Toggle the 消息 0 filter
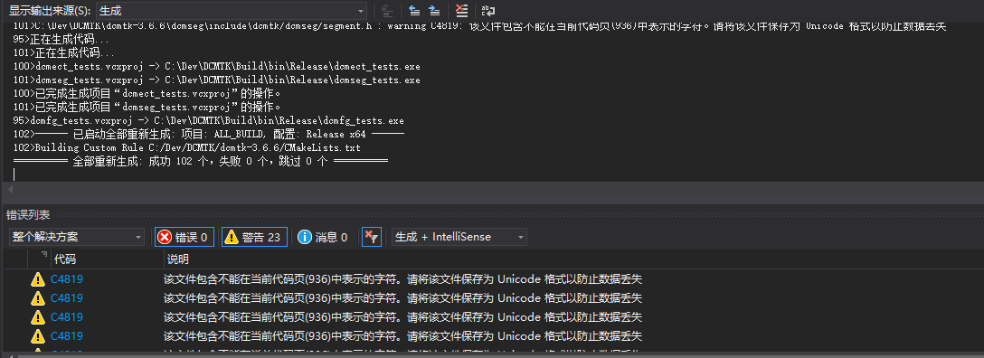Screen dimensions: 984x358 [x=323, y=237]
